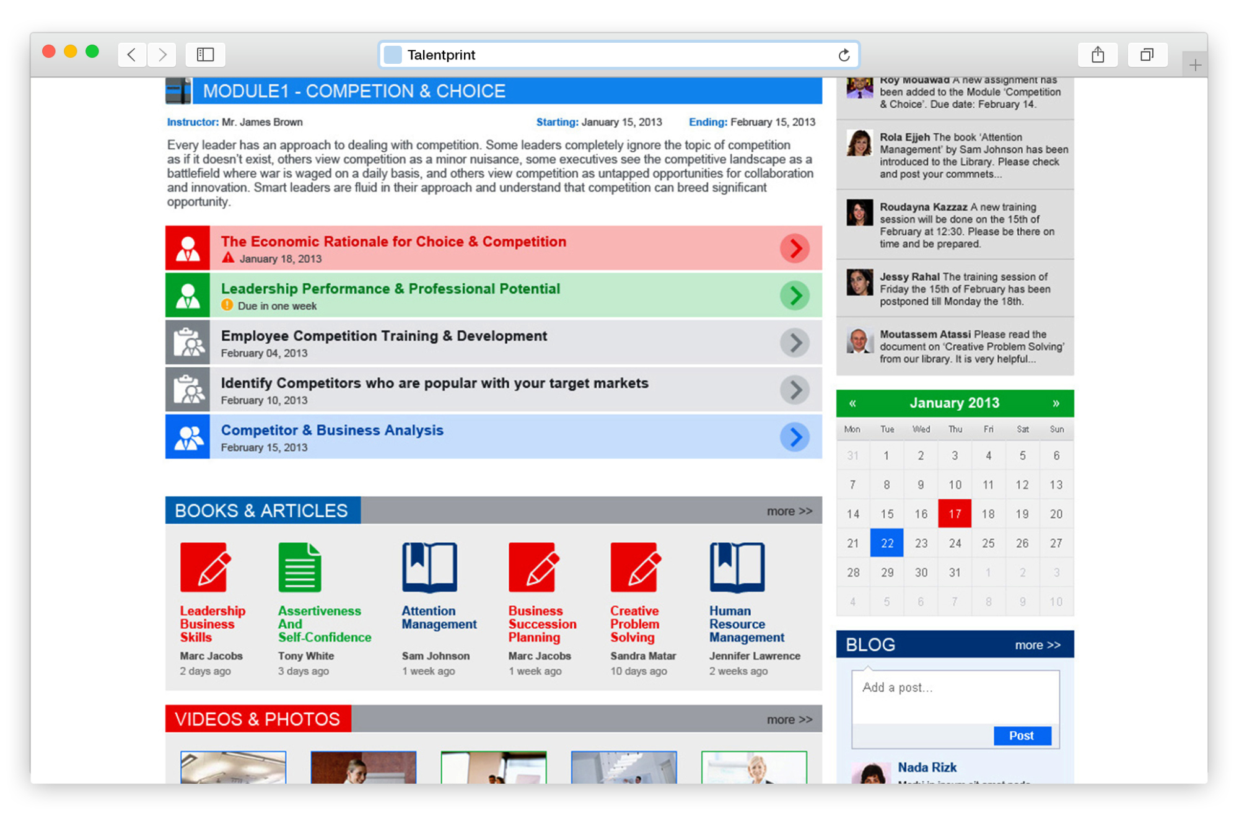Click the VIDEOS & PHOTOS section header
Viewport: 1239px width, 821px height.
click(258, 719)
